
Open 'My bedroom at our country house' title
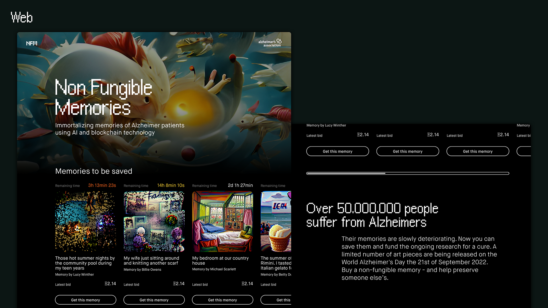pyautogui.click(x=220, y=261)
